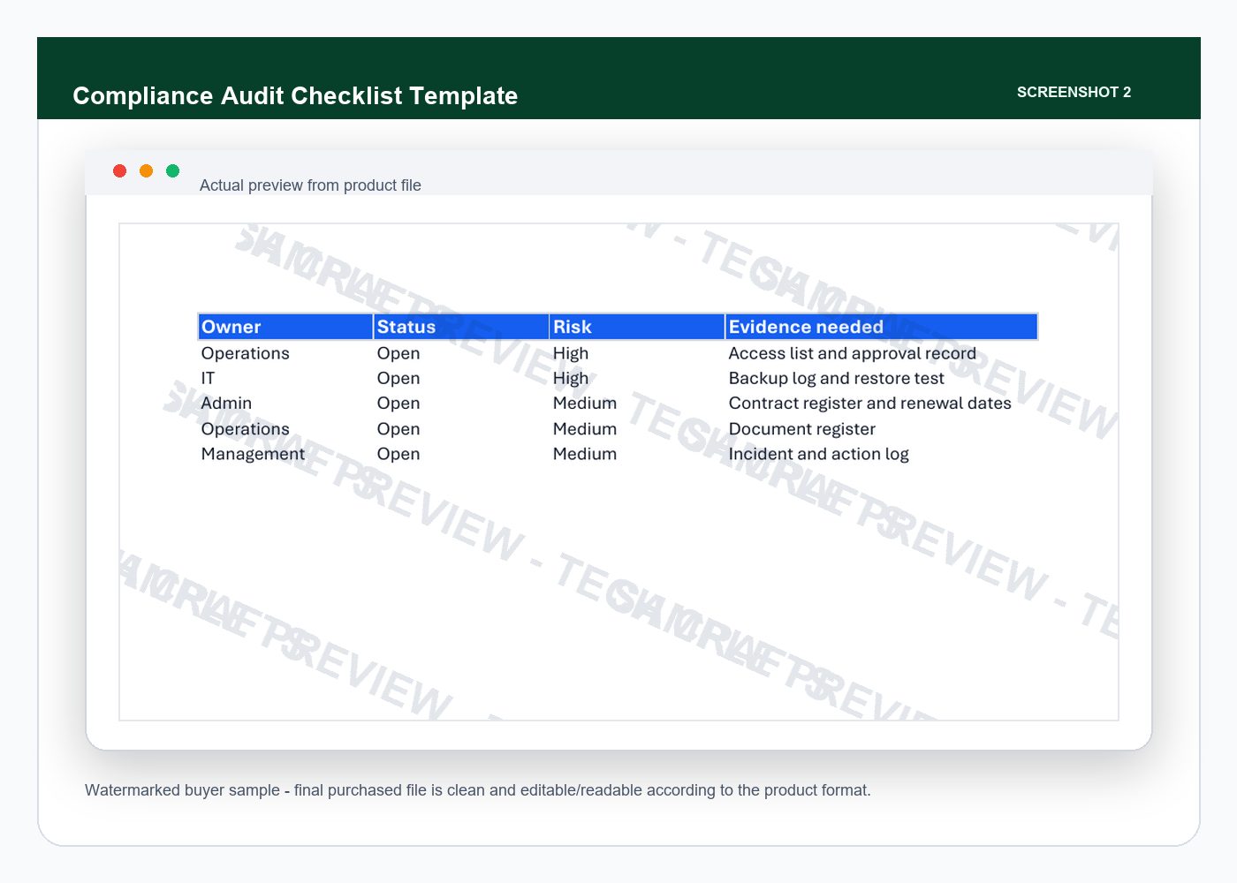Screen dimensions: 1237x883
Task: Select the Evidence needed column header
Action: pos(881,327)
